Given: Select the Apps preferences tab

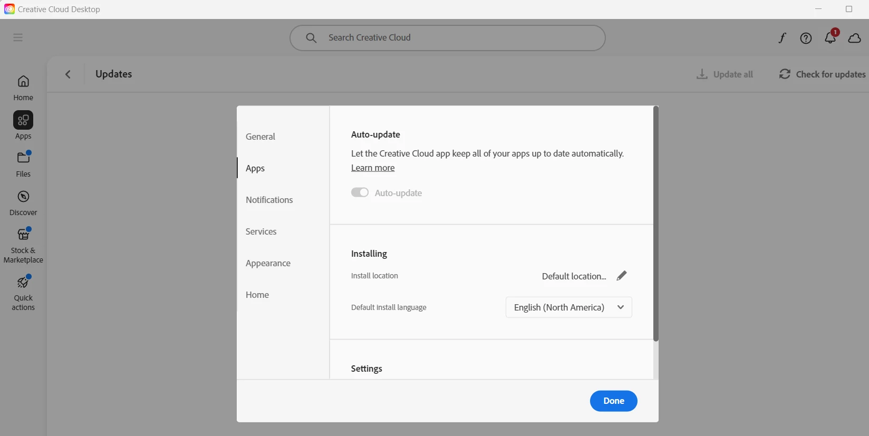Looking at the screenshot, I should (x=255, y=168).
